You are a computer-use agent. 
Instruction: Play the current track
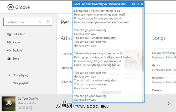[169, 103]
